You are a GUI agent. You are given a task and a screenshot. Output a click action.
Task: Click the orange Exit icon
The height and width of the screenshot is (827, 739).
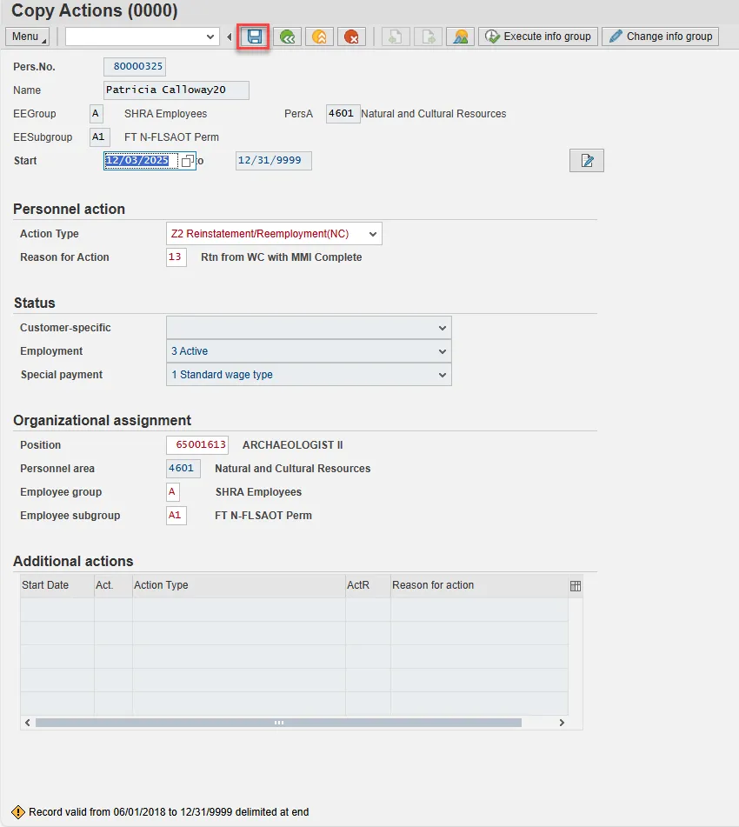coord(319,37)
